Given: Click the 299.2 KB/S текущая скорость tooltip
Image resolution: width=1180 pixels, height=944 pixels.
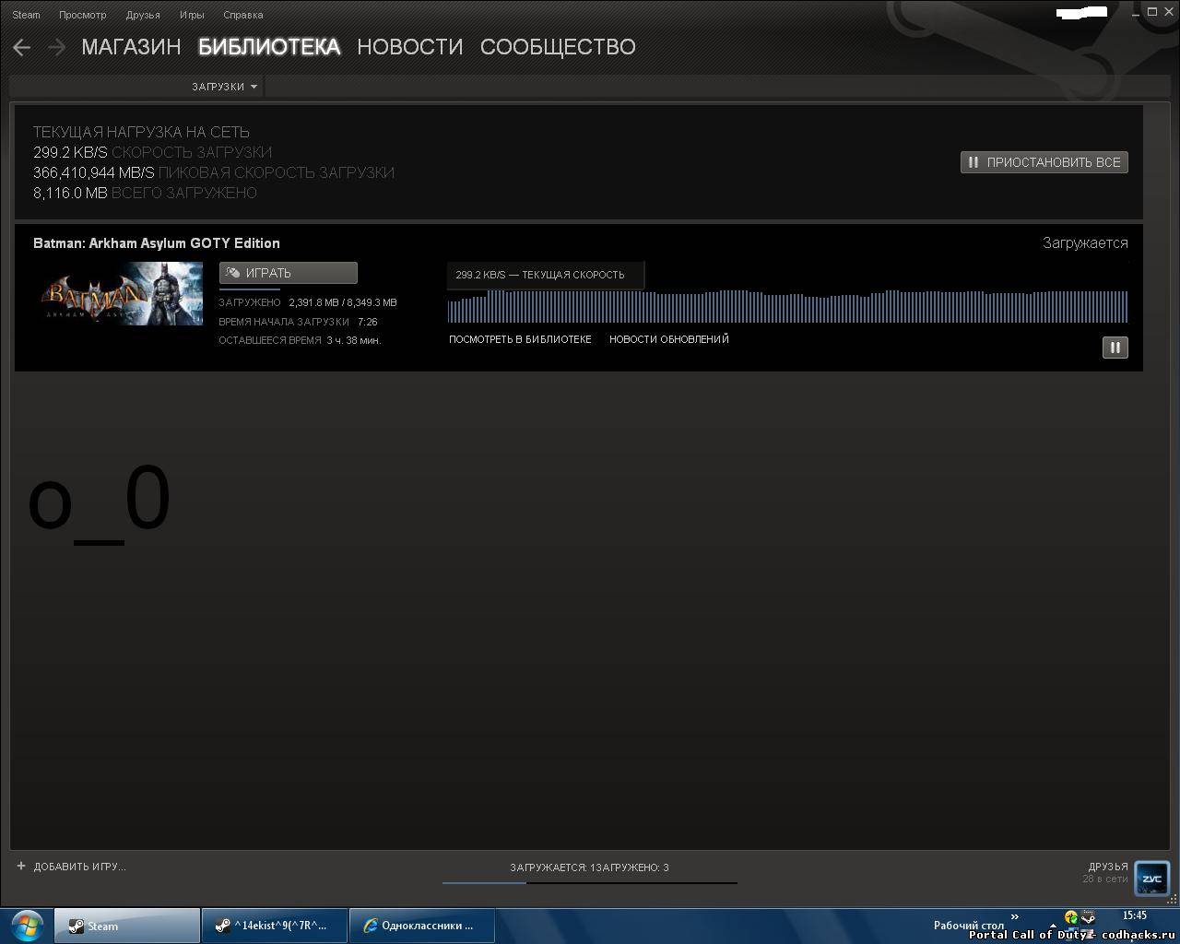Looking at the screenshot, I should pyautogui.click(x=545, y=275).
